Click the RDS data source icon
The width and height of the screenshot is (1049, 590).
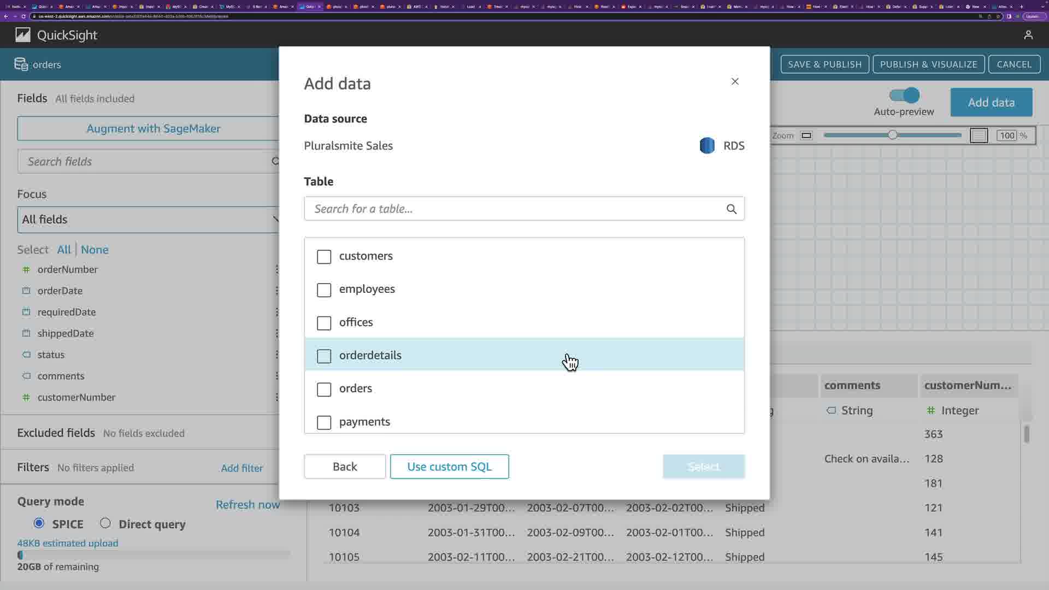coord(707,146)
